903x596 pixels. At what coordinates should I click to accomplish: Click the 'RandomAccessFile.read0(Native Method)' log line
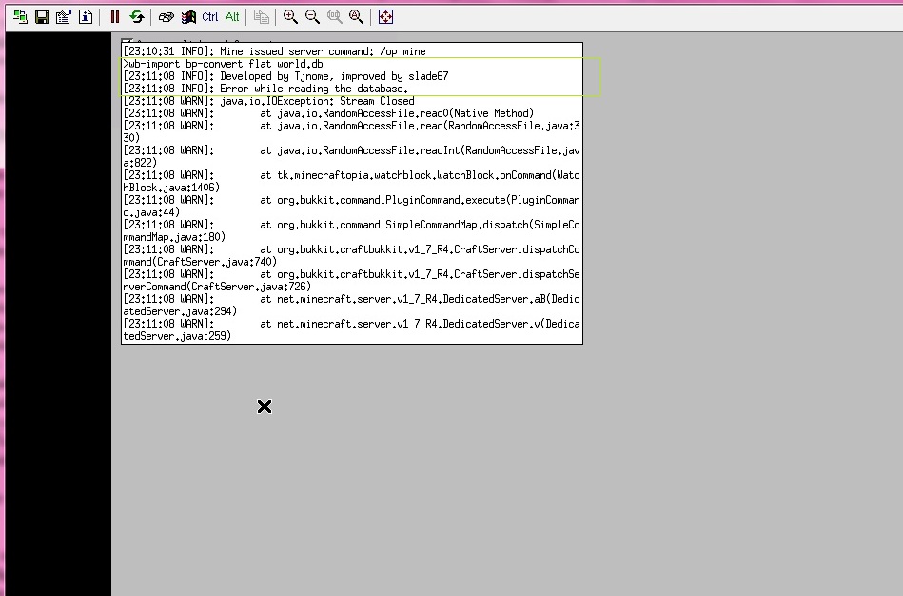coord(328,113)
